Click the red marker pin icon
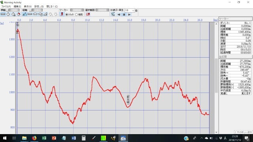The image size is (253, 142). pyautogui.click(x=62, y=14)
